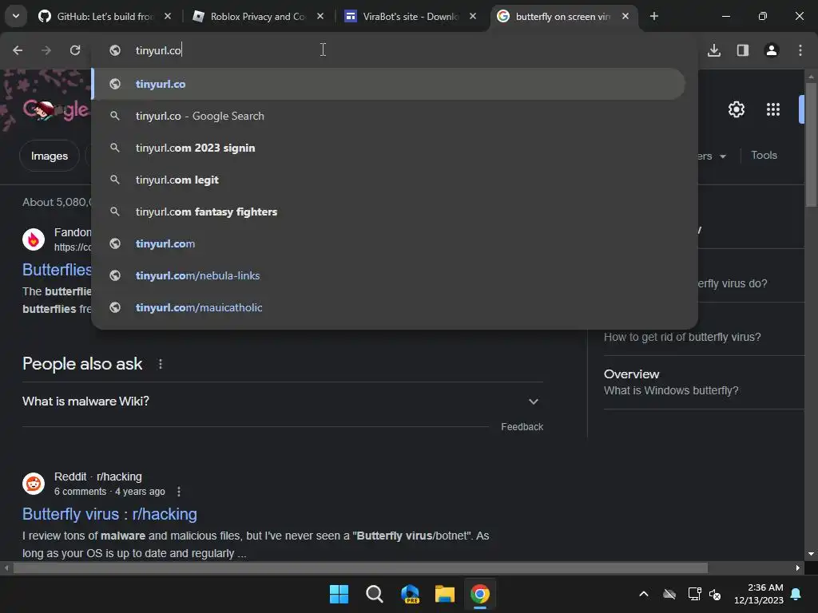Open a new tab with plus button
The width and height of the screenshot is (818, 613).
(x=653, y=16)
